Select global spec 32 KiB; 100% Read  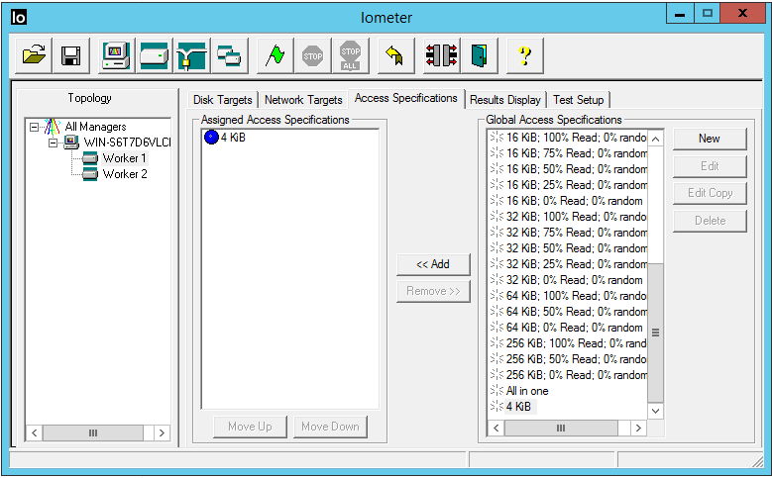[x=576, y=217]
